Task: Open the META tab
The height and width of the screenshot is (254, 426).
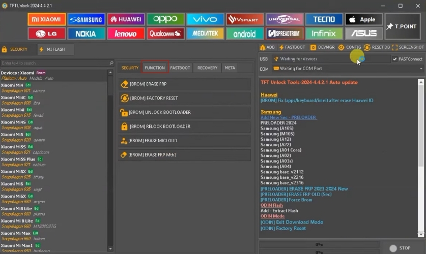Action: coord(230,68)
